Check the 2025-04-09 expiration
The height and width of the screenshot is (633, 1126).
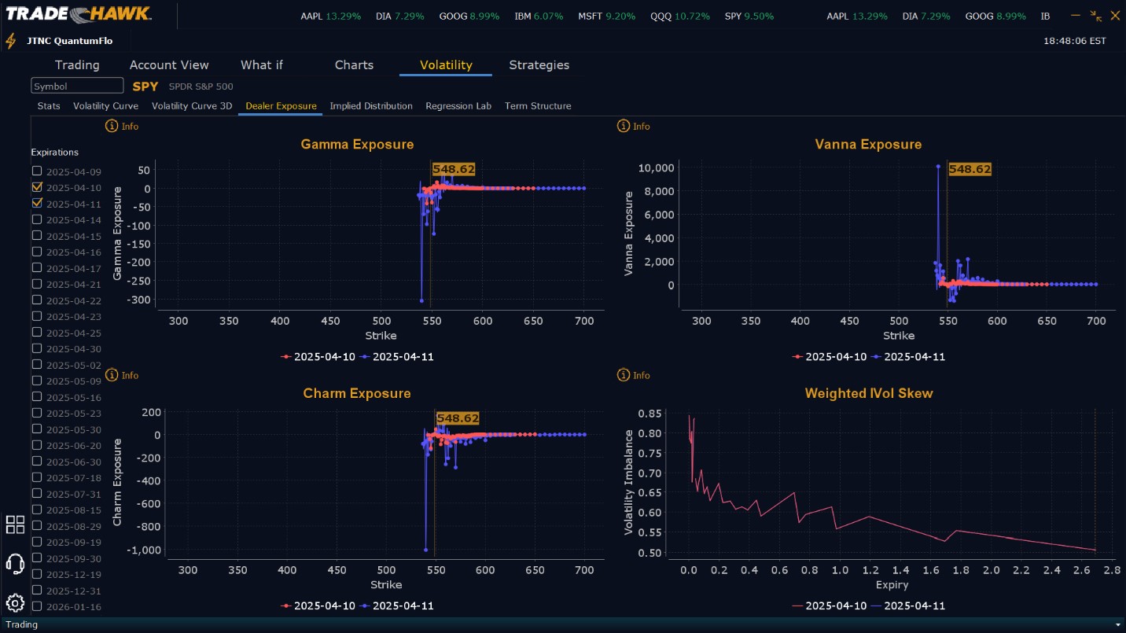tap(37, 171)
